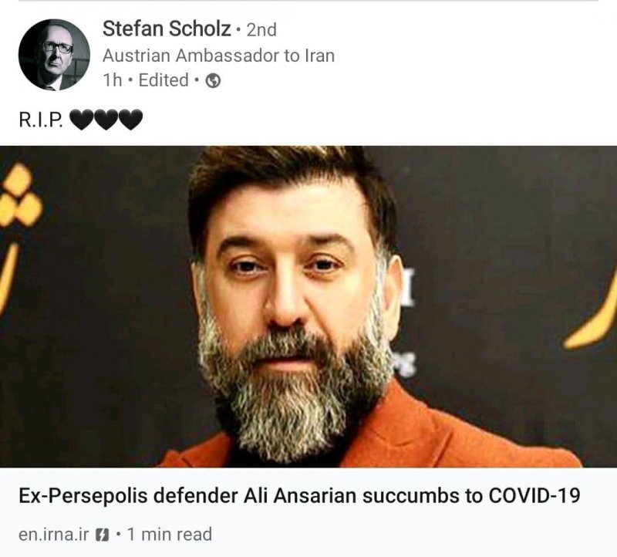
Task: Click the globe public-visibility icon
Action: pos(214,81)
